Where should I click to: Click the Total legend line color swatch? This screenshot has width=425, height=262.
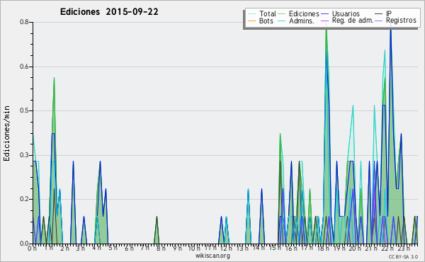[x=251, y=14]
